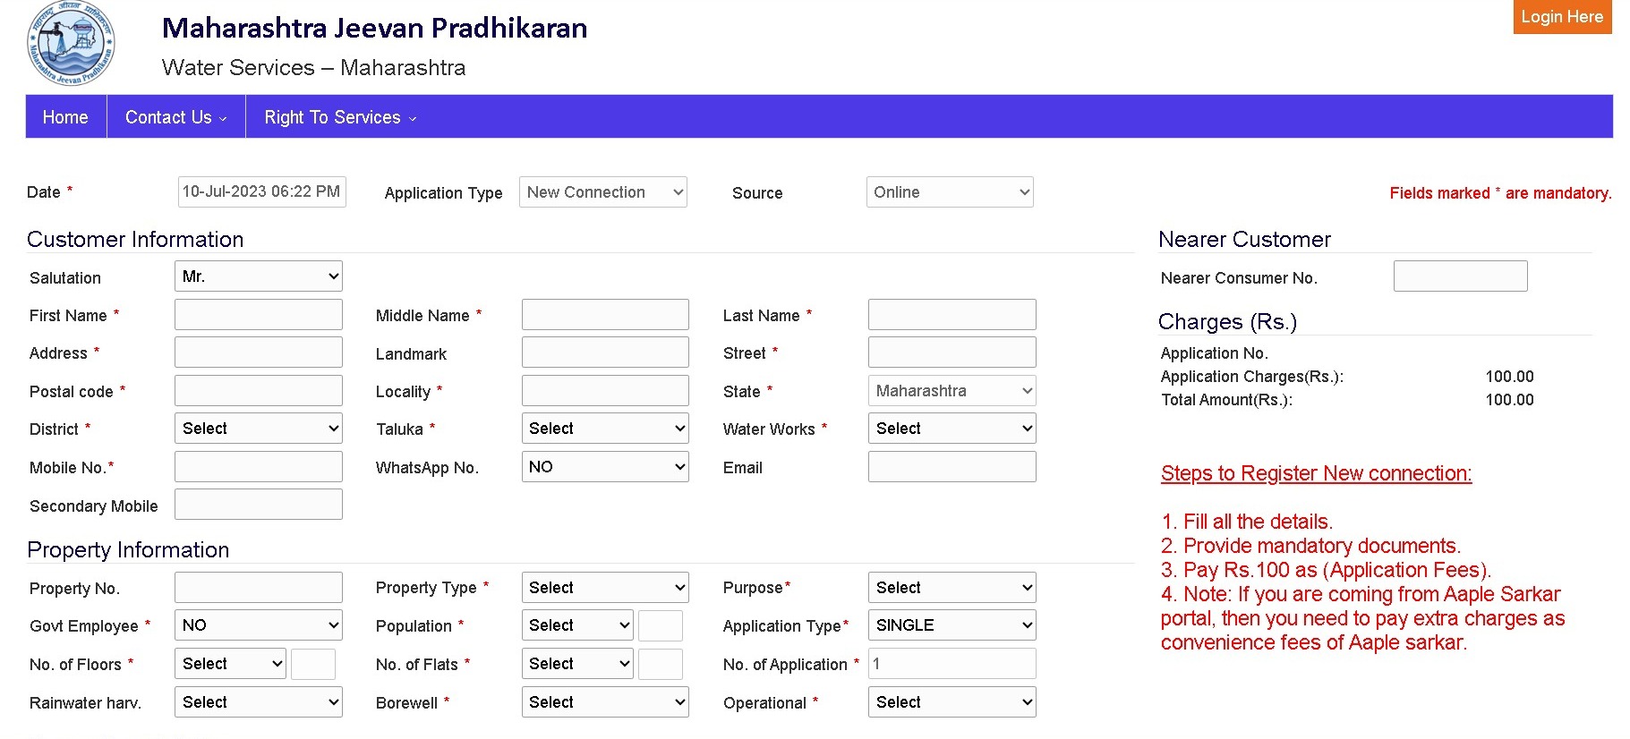The width and height of the screenshot is (1630, 739).
Task: Click the box beside No. of Floors dropdown
Action: point(313,664)
